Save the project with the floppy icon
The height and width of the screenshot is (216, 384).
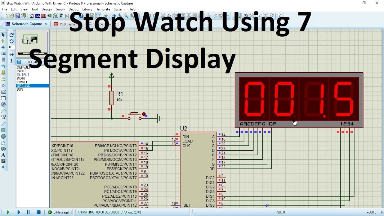click(18, 16)
